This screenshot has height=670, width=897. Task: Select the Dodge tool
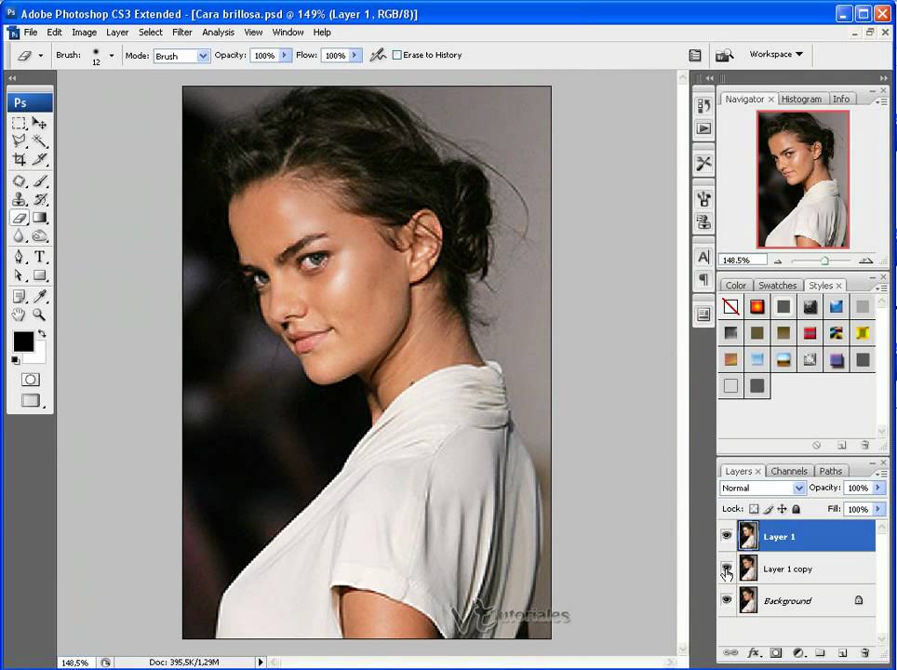click(x=39, y=235)
